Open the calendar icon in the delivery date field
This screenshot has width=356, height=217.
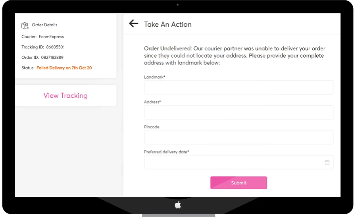coord(327,162)
